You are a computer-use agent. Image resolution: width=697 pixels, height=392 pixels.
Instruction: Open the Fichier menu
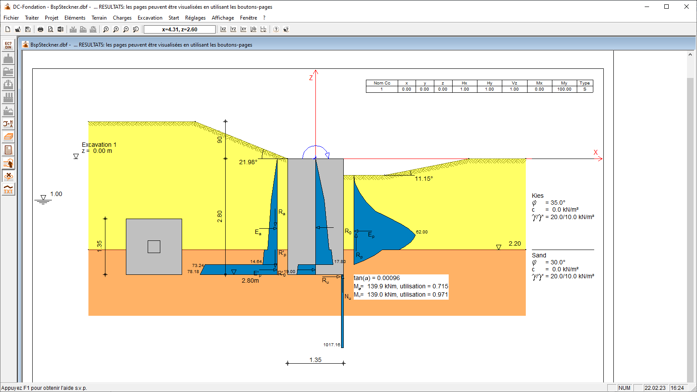[x=11, y=18]
